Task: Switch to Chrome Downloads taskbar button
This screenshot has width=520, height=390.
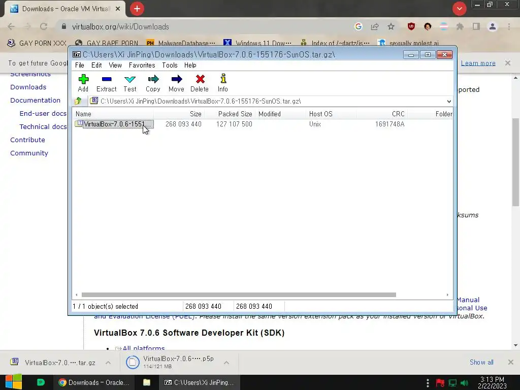Action: [94, 382]
